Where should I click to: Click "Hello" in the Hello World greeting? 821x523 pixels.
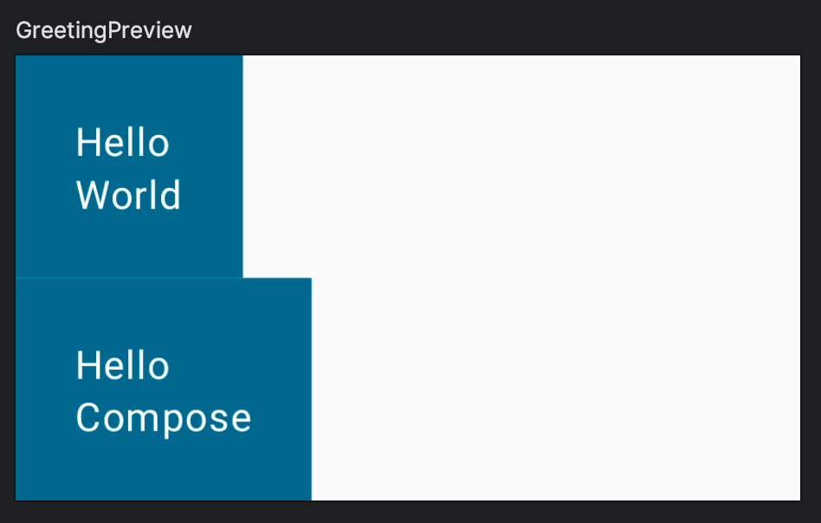tap(122, 143)
